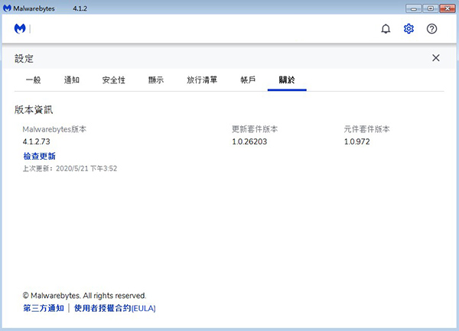Click the update package version 1.0.26203
The image size is (459, 331).
(x=249, y=141)
